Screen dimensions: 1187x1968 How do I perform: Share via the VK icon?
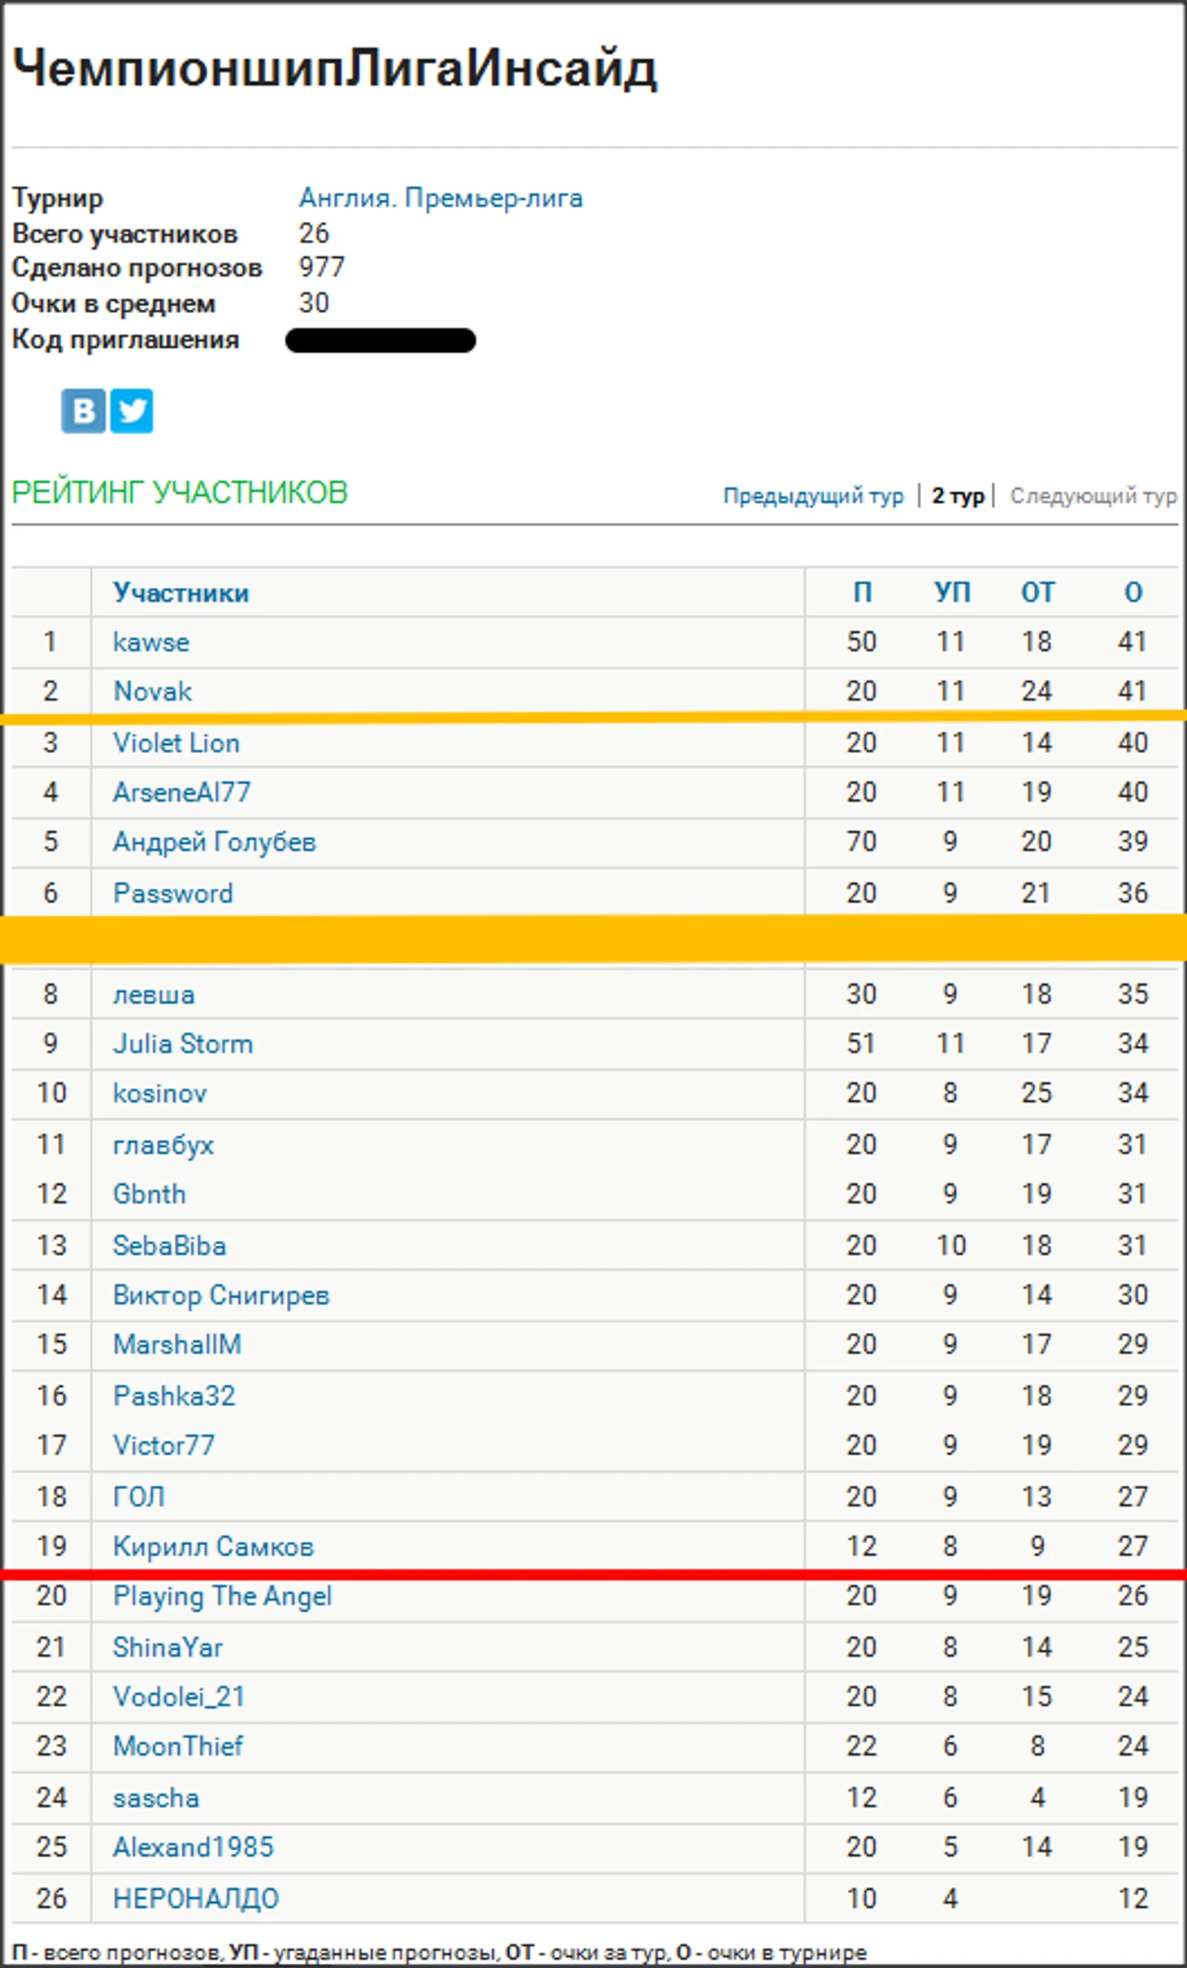pyautogui.click(x=83, y=411)
